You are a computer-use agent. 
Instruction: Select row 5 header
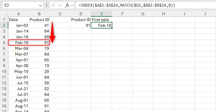coord(4,43)
